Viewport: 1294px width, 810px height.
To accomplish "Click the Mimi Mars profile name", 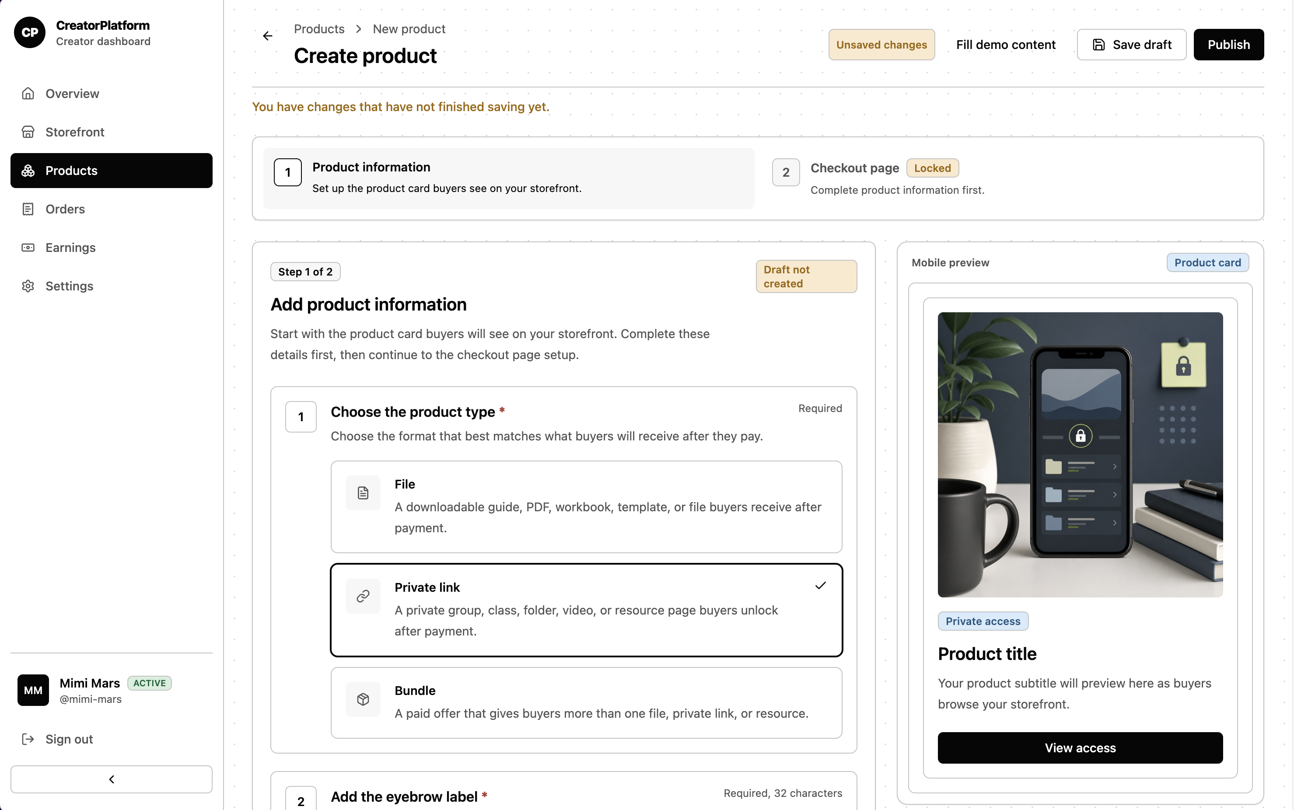I will [90, 683].
